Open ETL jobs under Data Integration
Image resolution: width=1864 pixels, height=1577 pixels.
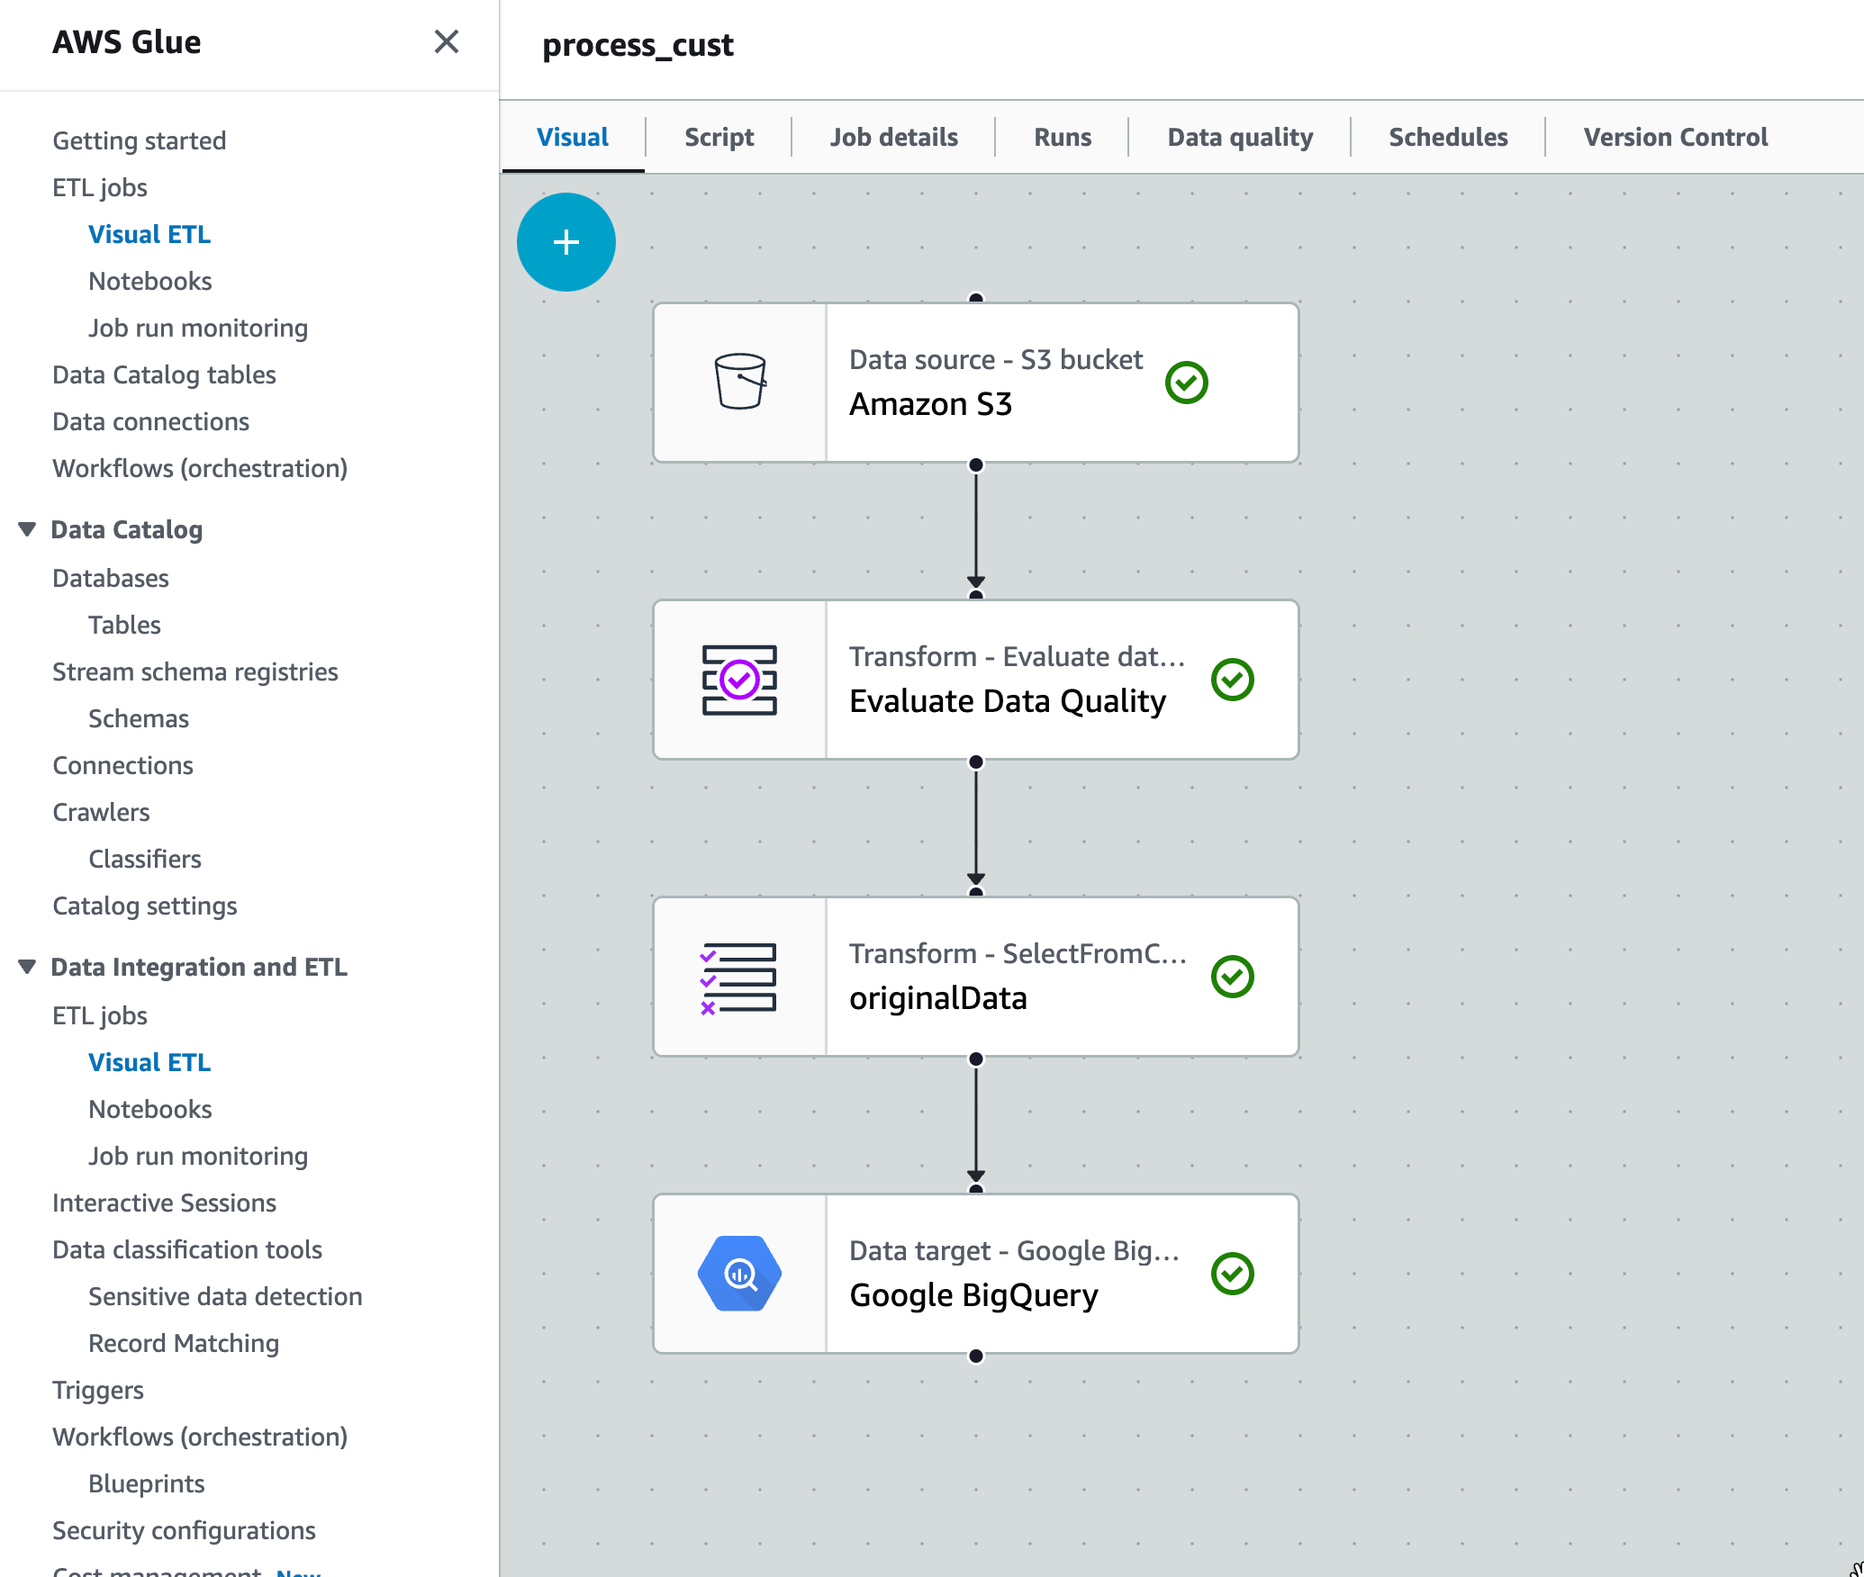(100, 1015)
